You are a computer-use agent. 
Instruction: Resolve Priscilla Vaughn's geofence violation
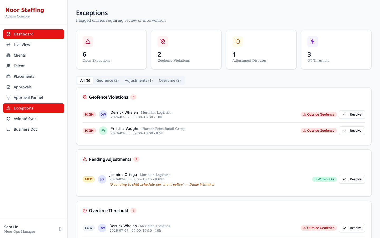[x=352, y=131]
